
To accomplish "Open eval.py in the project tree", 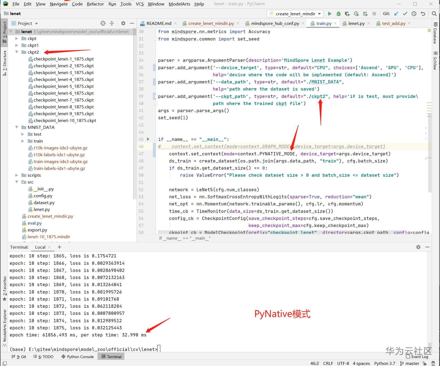I will 35,223.
